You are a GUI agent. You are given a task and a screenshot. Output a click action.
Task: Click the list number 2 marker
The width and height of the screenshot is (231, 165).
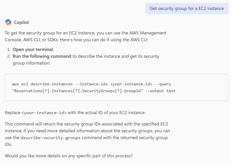point(9,56)
